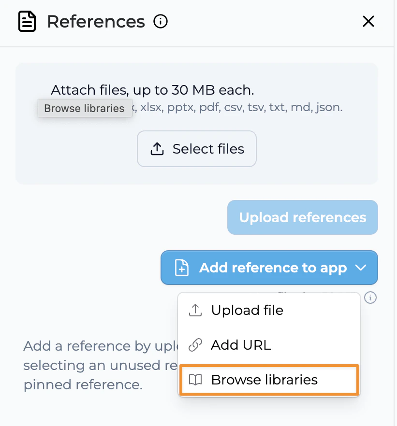Click the upload icon inside Select files

157,149
